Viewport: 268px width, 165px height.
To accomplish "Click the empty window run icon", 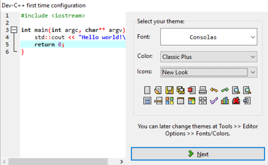I will click(181, 101).
